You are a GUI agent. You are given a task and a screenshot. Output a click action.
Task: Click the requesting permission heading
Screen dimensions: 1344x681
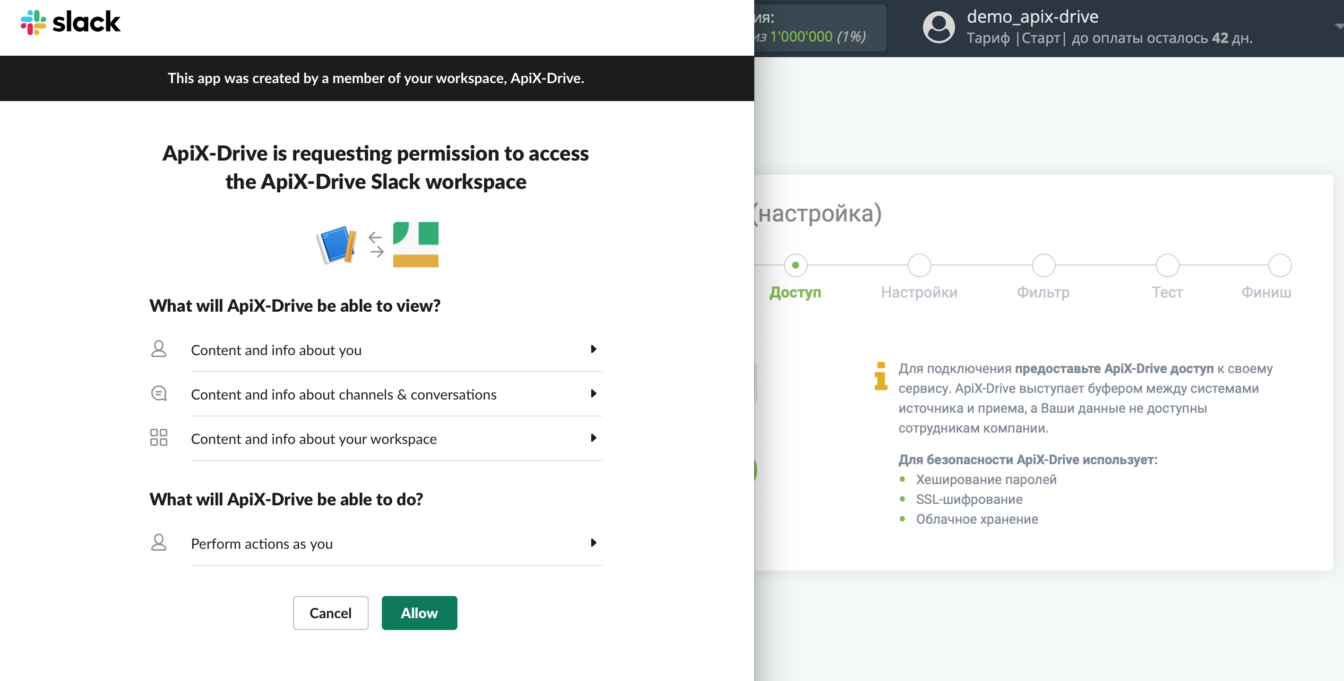click(x=376, y=167)
